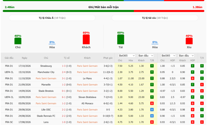Open Paris Saint Germain link in Strasbourg row
This screenshot has width=207, height=125.
87,66
